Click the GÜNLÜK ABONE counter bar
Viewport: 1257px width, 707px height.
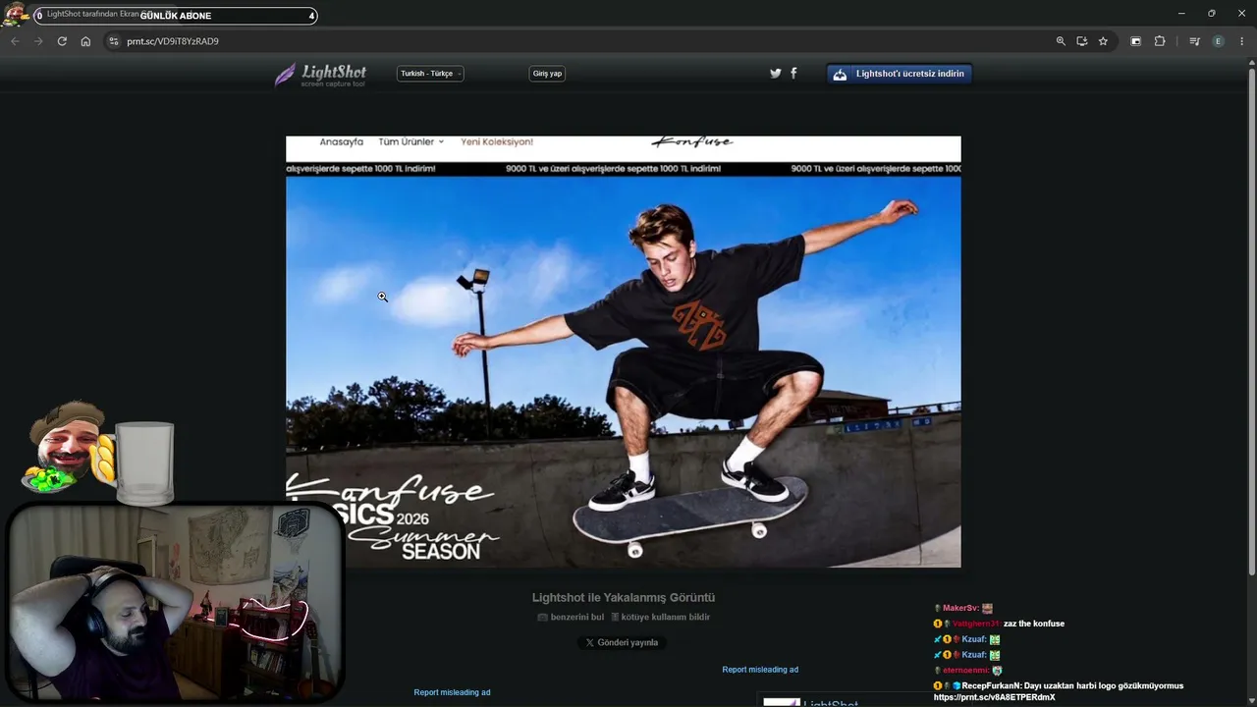coord(175,16)
